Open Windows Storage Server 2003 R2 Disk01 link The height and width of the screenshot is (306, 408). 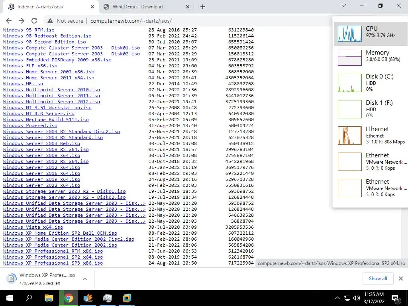[64, 192]
